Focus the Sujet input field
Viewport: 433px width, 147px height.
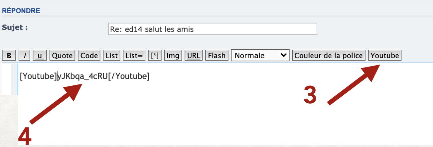(213, 29)
